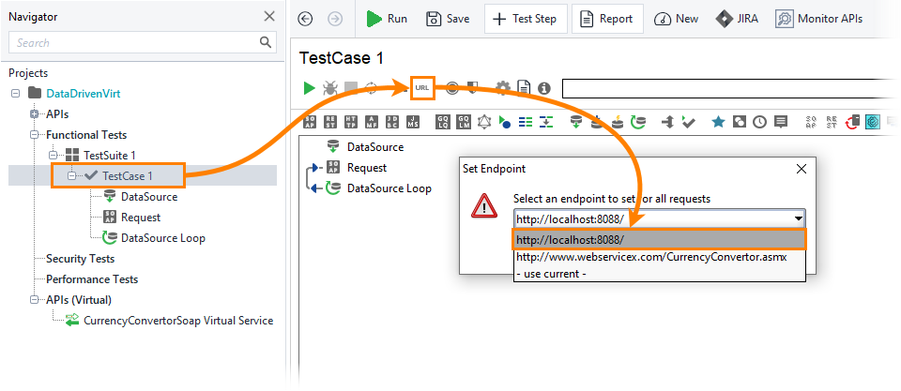Add an Assertion step (checkmark icon)

(x=688, y=122)
